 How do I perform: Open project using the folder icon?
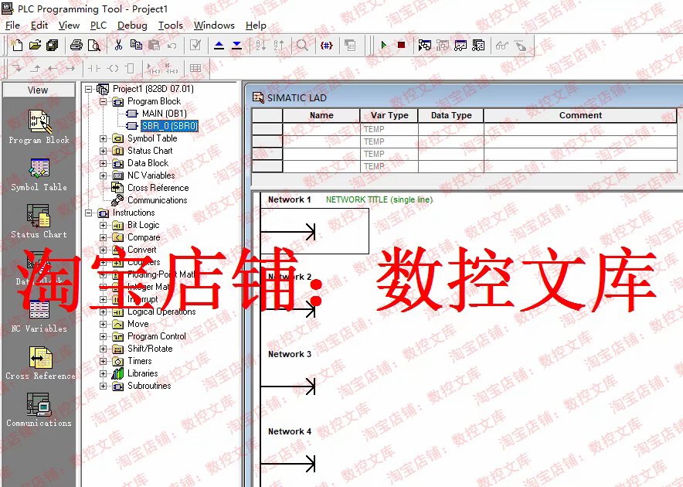click(35, 45)
